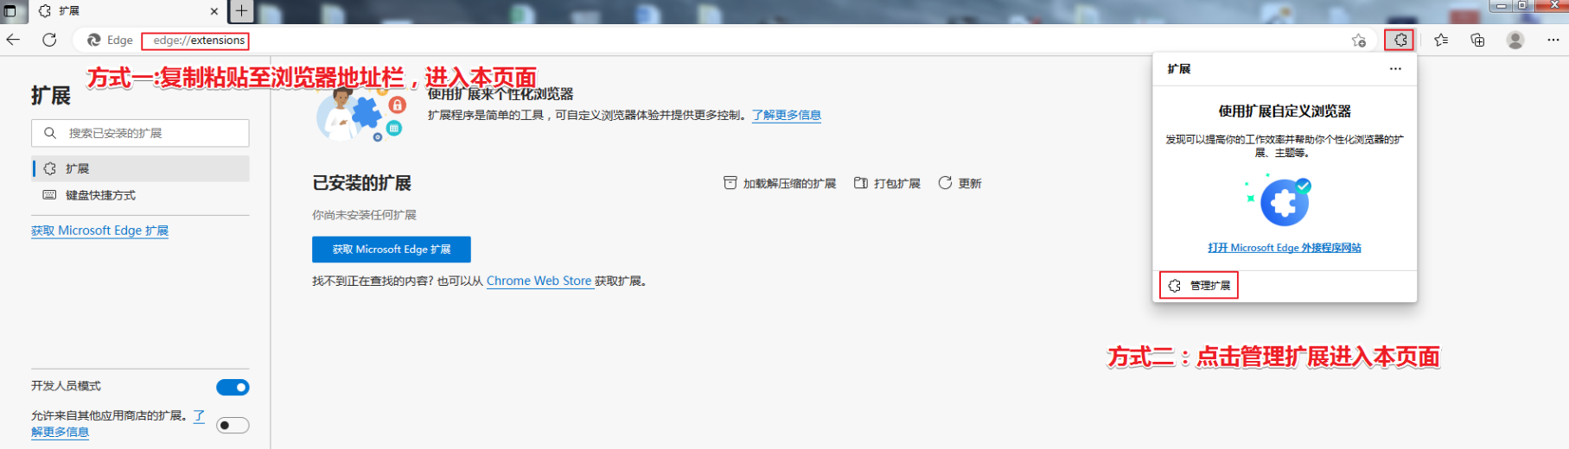The width and height of the screenshot is (1569, 449).
Task: Open the Edge settings and more menu
Action: click(1553, 40)
